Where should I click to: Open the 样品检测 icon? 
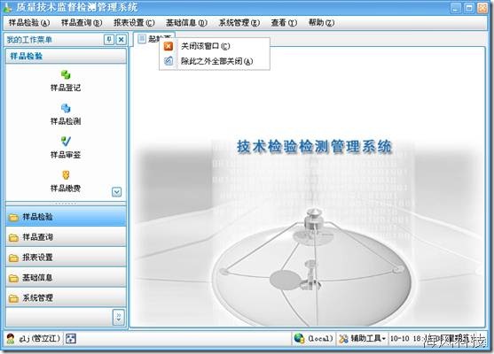point(66,108)
